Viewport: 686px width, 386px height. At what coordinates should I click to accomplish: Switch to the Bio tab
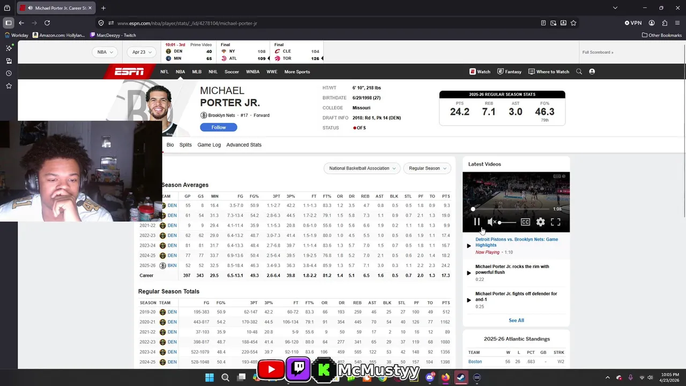point(170,145)
